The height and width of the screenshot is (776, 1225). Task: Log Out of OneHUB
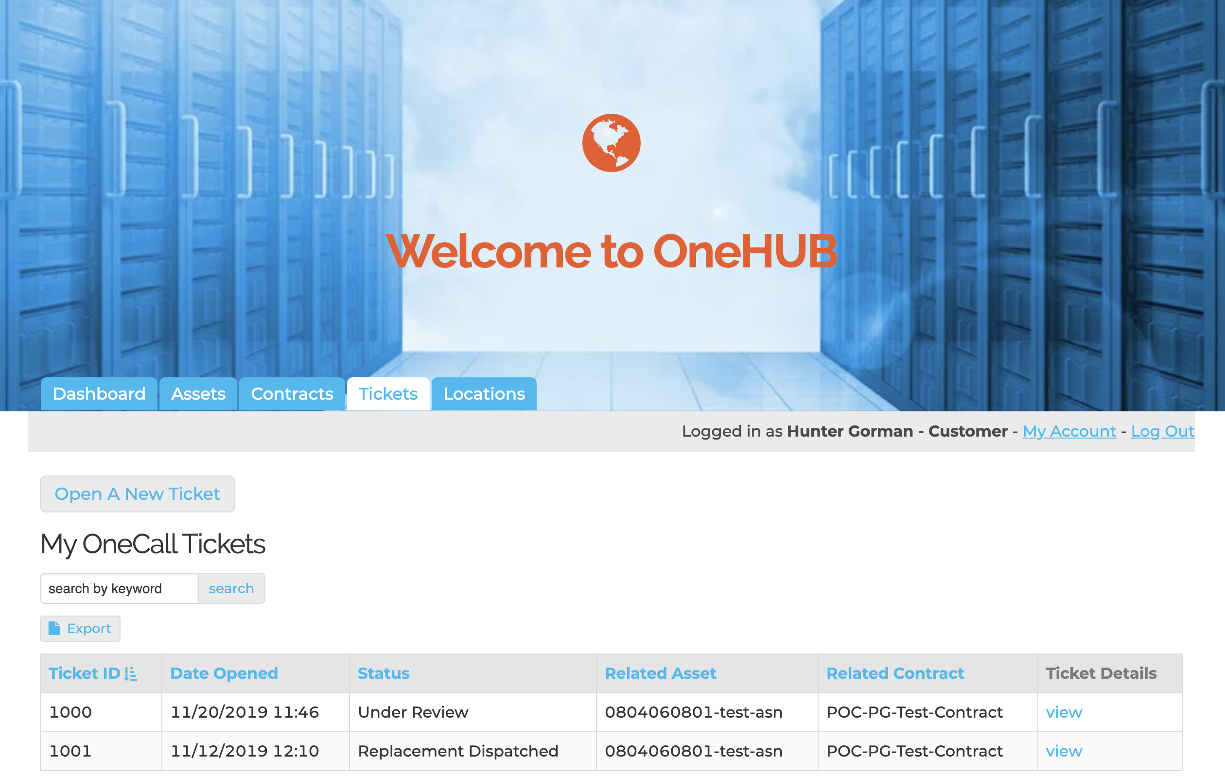(1162, 431)
